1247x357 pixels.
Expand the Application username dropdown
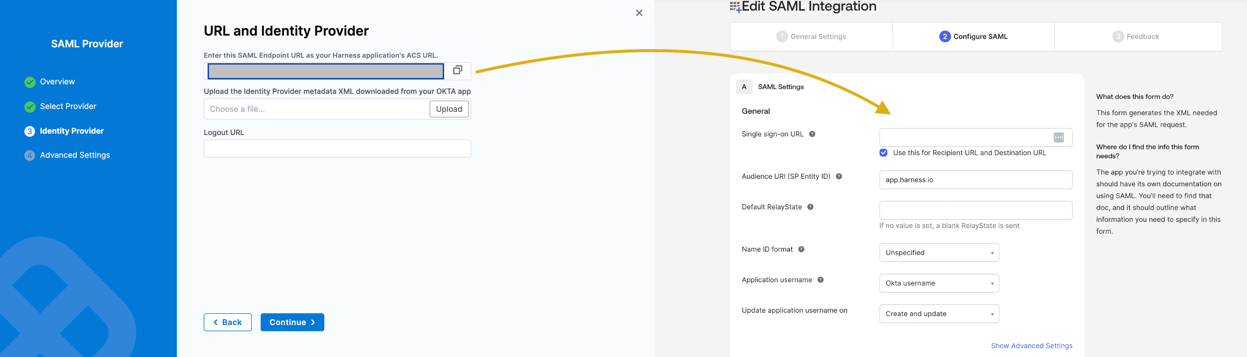[x=939, y=283]
